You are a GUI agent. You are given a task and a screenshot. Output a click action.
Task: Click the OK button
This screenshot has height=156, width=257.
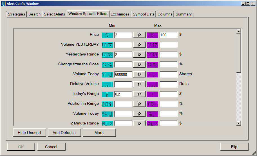click(21, 147)
